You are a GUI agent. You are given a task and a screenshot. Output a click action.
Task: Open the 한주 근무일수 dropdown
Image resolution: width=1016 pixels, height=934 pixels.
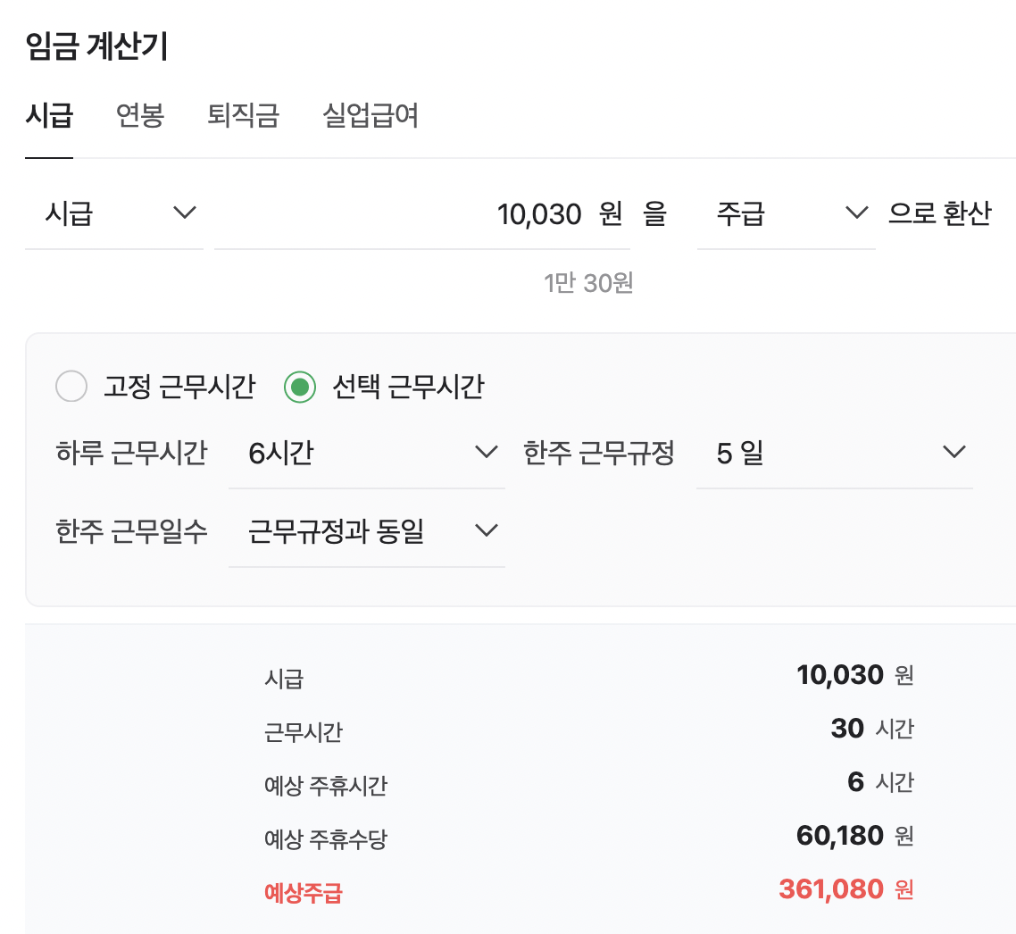(x=366, y=531)
